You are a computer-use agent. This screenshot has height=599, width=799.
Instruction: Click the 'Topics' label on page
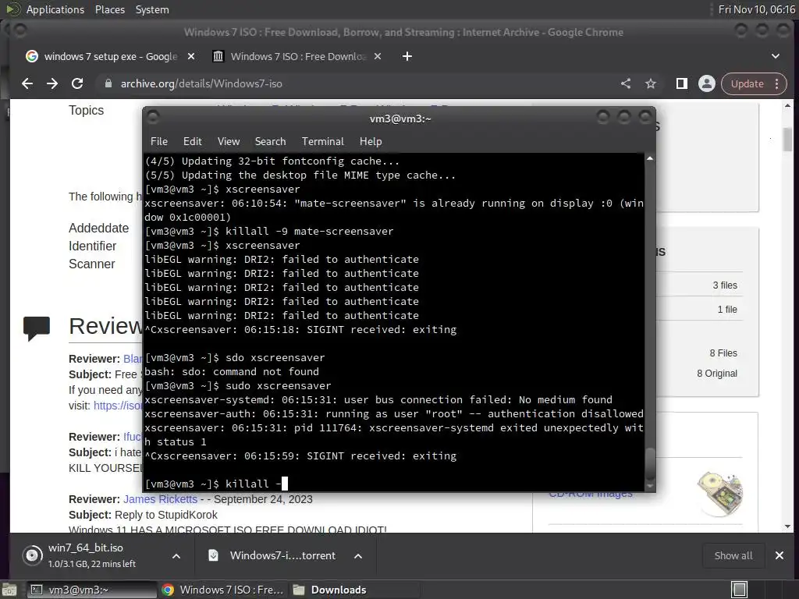point(86,110)
